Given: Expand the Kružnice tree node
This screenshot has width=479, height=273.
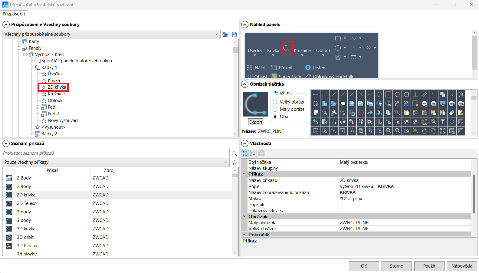Looking at the screenshot, I should [x=38, y=94].
